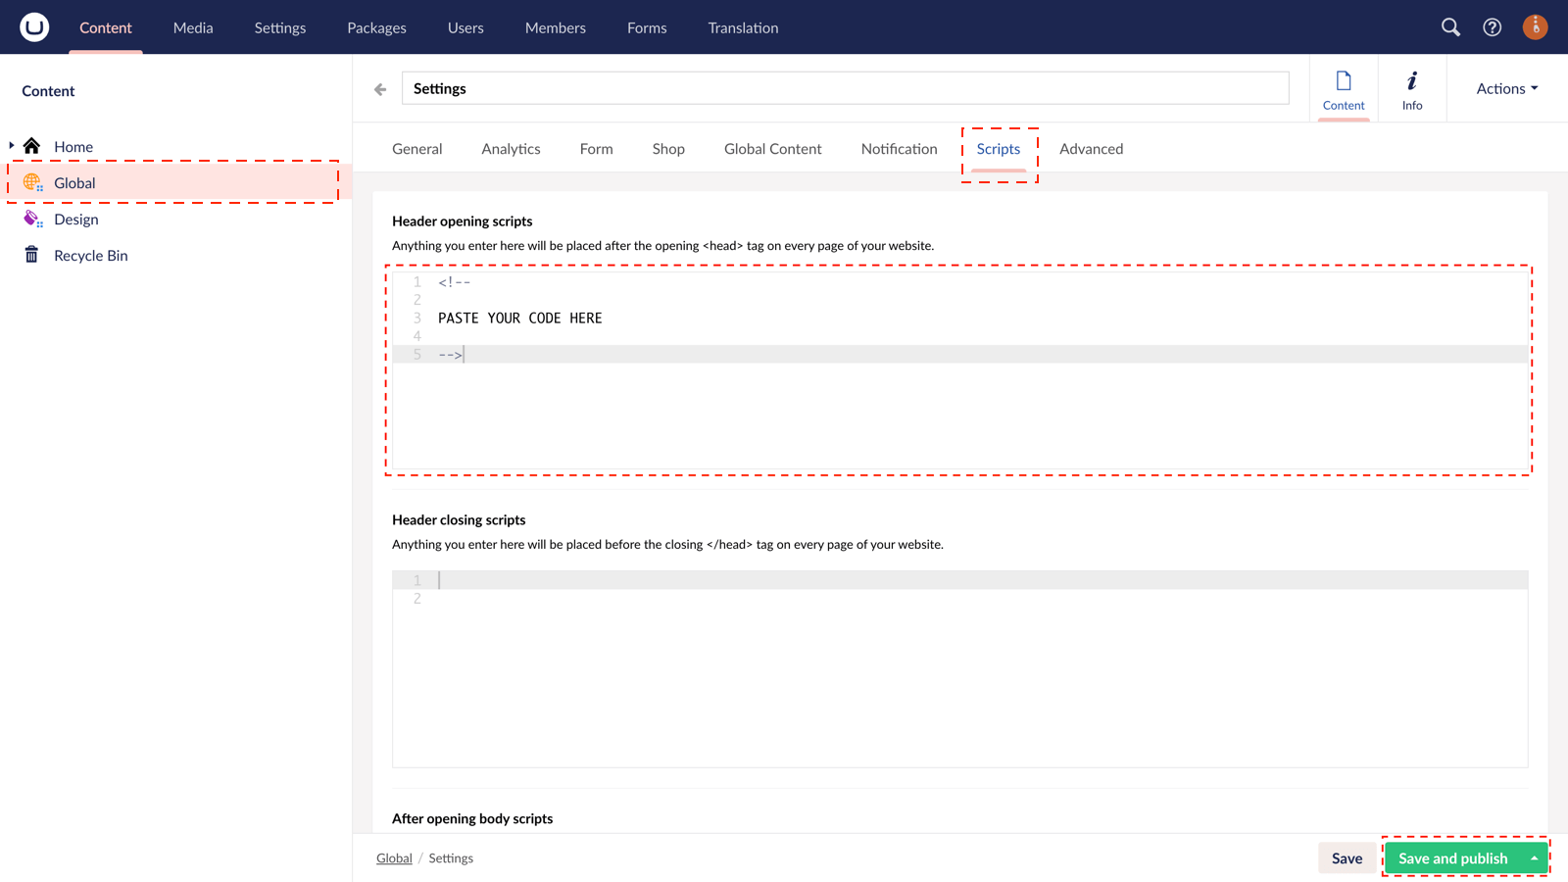Open the help question mark icon
Viewport: 1568px width, 882px height.
tap(1492, 27)
